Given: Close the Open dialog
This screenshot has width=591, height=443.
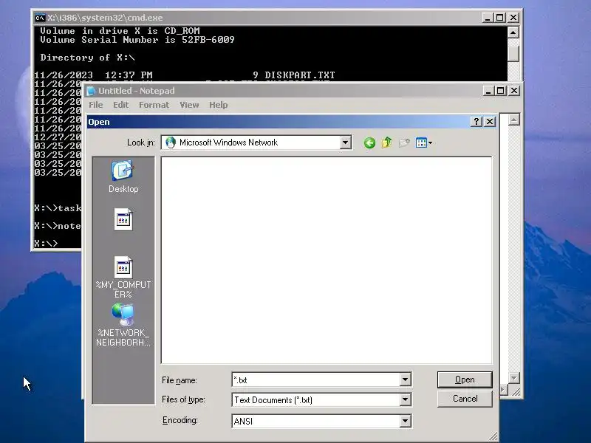Looking at the screenshot, I should [490, 121].
